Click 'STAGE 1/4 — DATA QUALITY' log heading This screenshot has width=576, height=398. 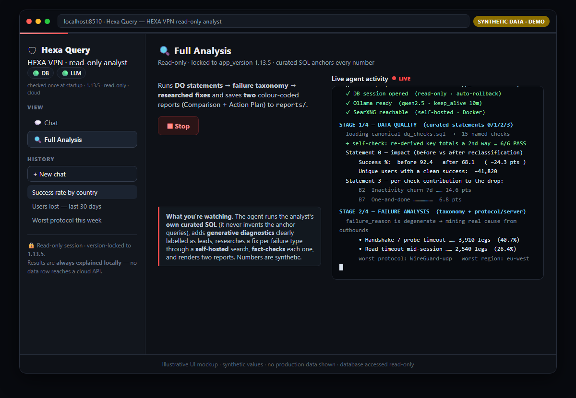(426, 125)
